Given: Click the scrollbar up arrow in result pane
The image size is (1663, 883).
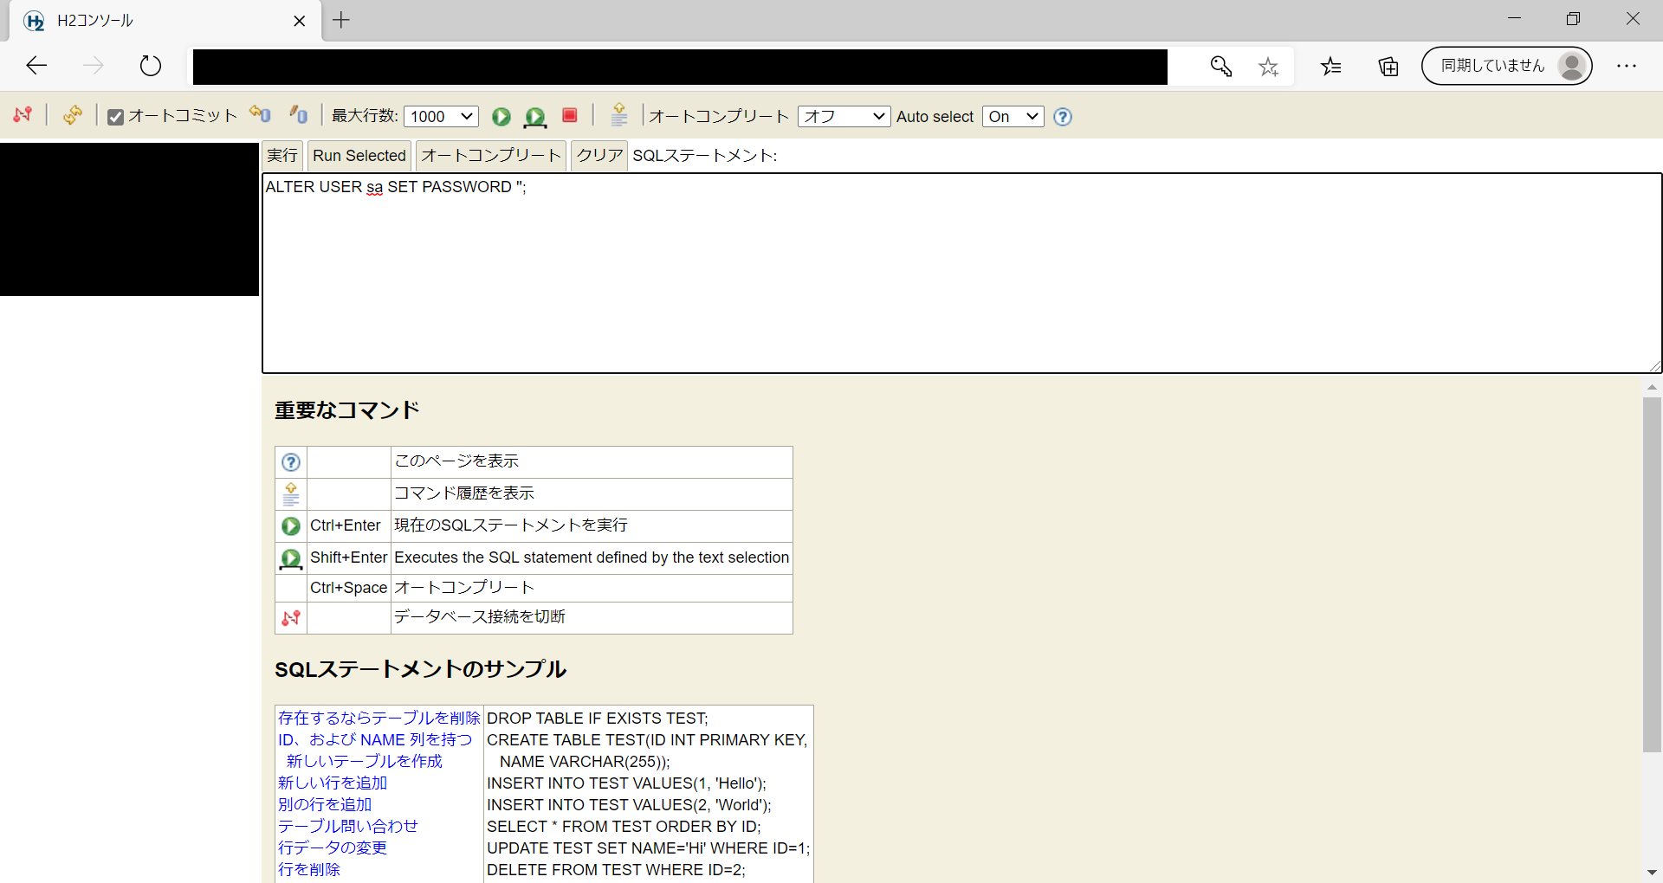Looking at the screenshot, I should click(1652, 388).
